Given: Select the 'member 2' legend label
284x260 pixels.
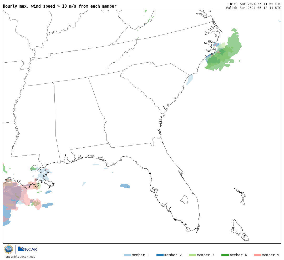Looking at the screenshot, I should pyautogui.click(x=173, y=255).
